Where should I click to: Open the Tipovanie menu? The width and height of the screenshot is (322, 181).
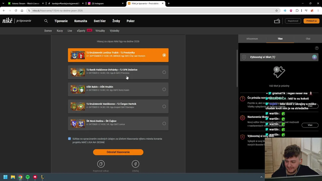point(61,21)
